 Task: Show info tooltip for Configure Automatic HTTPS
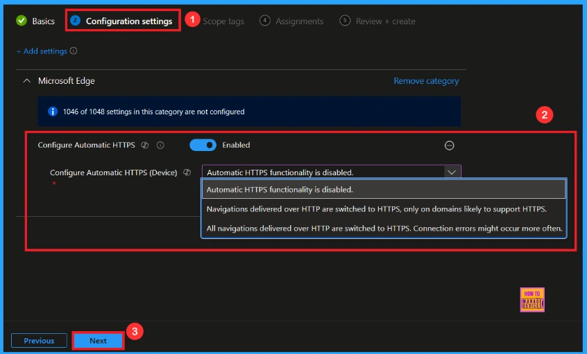click(160, 145)
